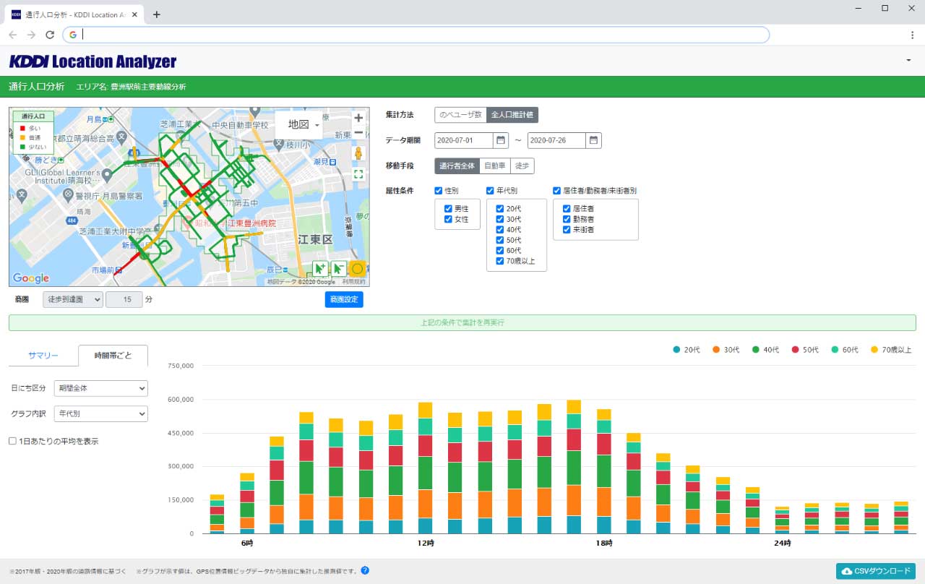The image size is (925, 584).
Task: Click the 商圏設定 button
Action: click(344, 299)
